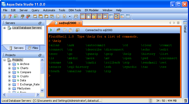The width and height of the screenshot is (189, 104).
Task: Click the \sql-history command in the shell
Action: pyautogui.click(x=78, y=67)
